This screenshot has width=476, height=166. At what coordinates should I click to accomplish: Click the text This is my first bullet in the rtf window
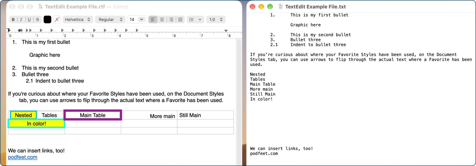click(46, 42)
